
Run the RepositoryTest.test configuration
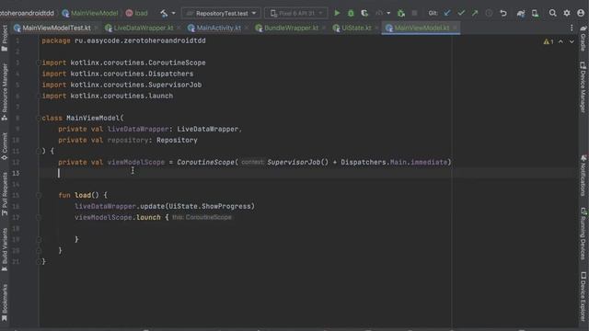(337, 13)
